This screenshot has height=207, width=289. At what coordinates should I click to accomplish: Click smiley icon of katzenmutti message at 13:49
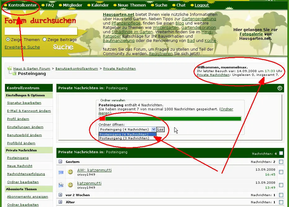[70, 185]
